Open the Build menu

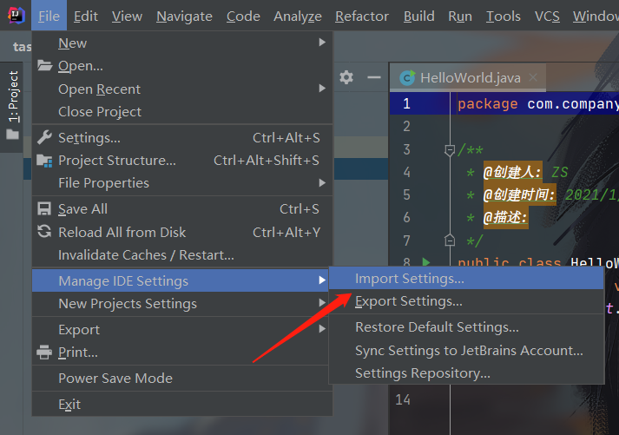pos(418,16)
